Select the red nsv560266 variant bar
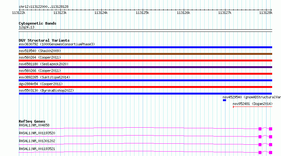 point(145,74)
